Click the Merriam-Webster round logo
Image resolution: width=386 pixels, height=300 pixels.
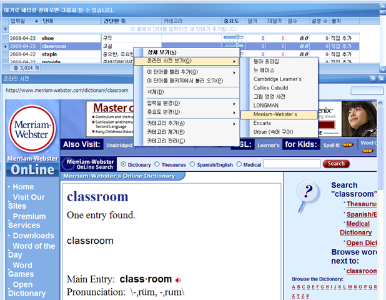click(x=32, y=129)
